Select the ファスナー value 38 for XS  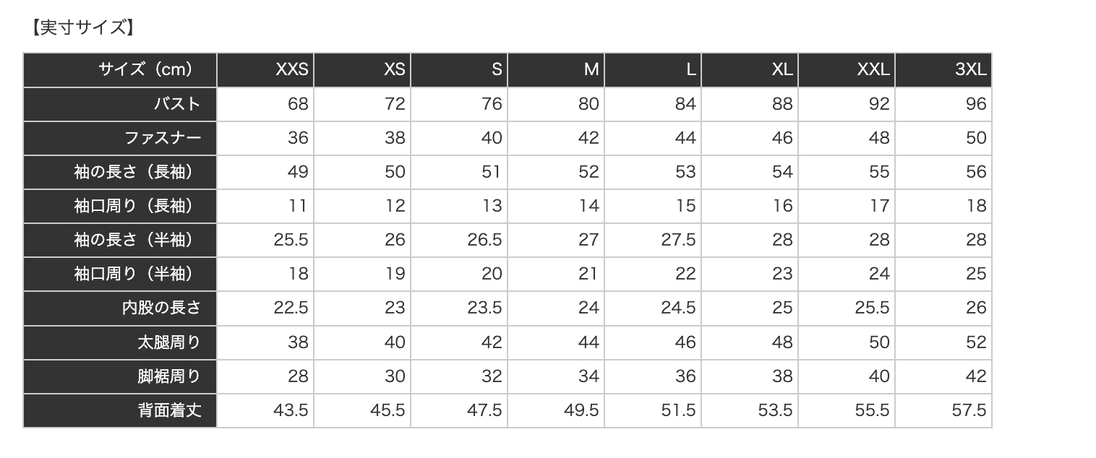(x=395, y=138)
